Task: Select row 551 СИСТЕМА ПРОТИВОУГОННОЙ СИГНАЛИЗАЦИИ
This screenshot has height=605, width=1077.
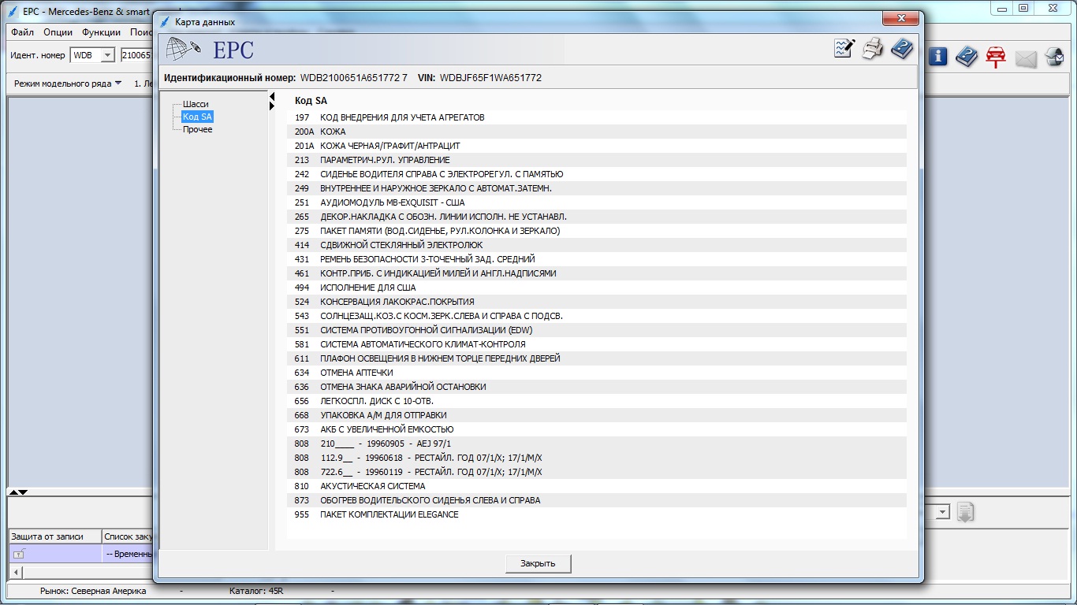Action: coord(597,330)
